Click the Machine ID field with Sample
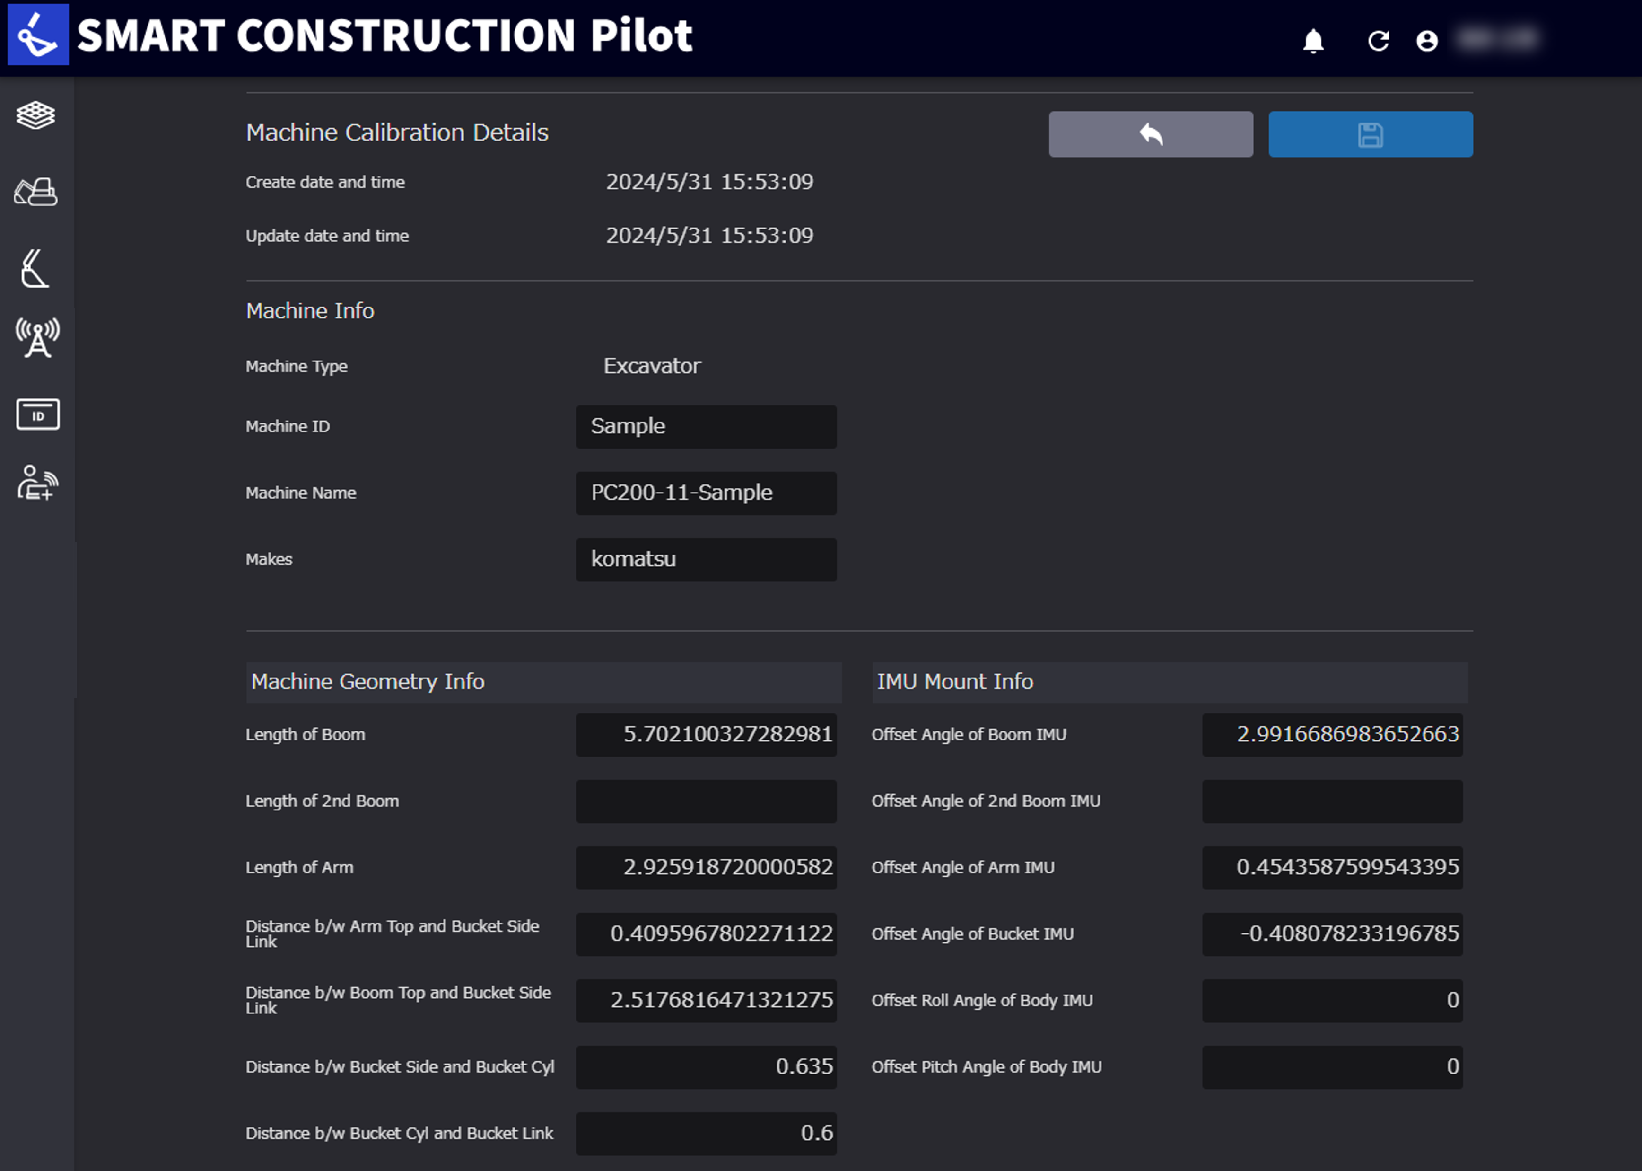The image size is (1642, 1171). tap(706, 427)
